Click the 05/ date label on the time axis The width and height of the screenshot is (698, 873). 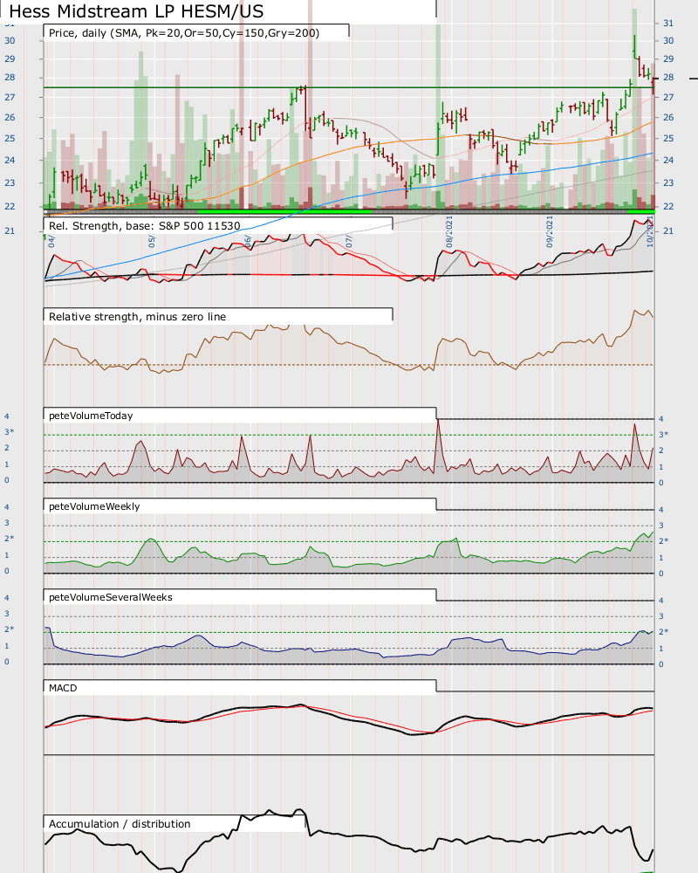(x=152, y=241)
